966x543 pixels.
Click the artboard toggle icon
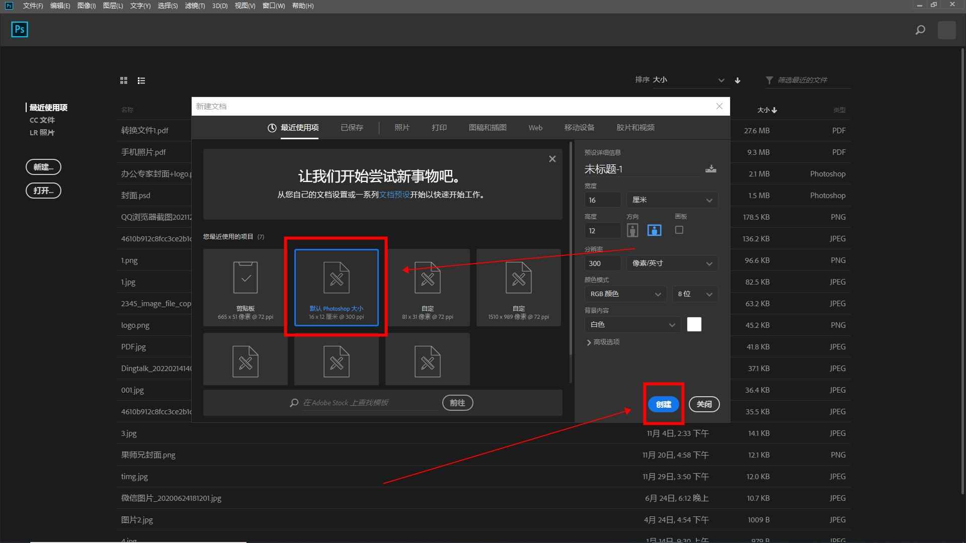[x=679, y=230]
